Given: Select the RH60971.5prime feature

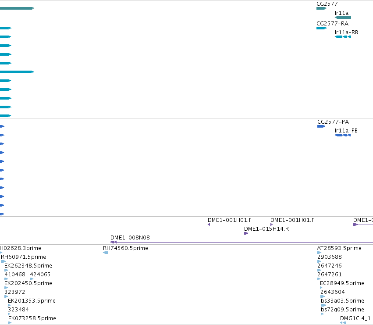Looking at the screenshot, I should pos(4,261).
